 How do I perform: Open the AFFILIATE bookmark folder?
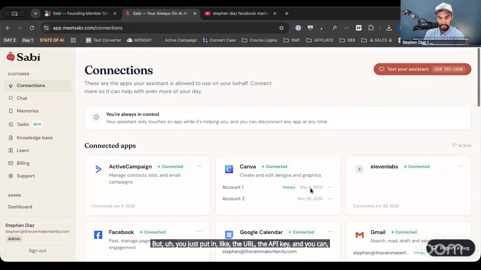pos(320,40)
